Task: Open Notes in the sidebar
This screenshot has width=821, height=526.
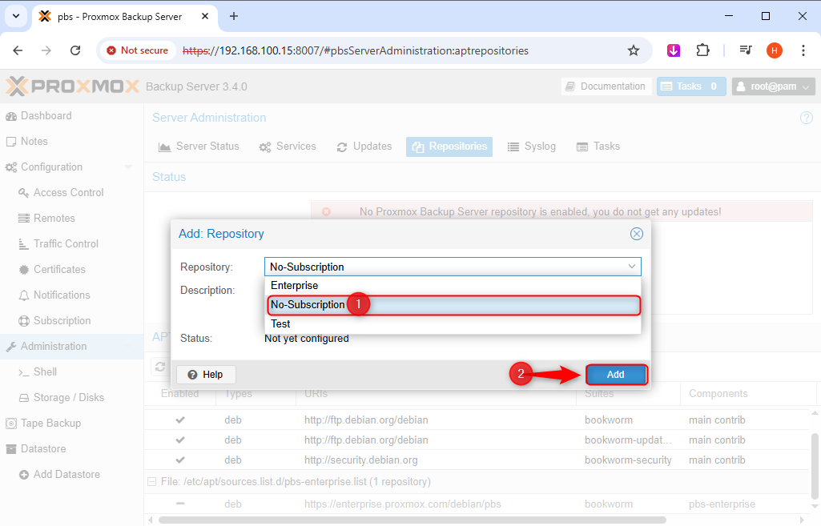Action: 72,142
